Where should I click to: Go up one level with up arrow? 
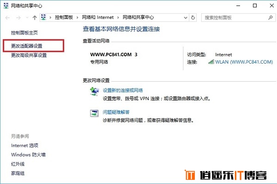point(35,18)
